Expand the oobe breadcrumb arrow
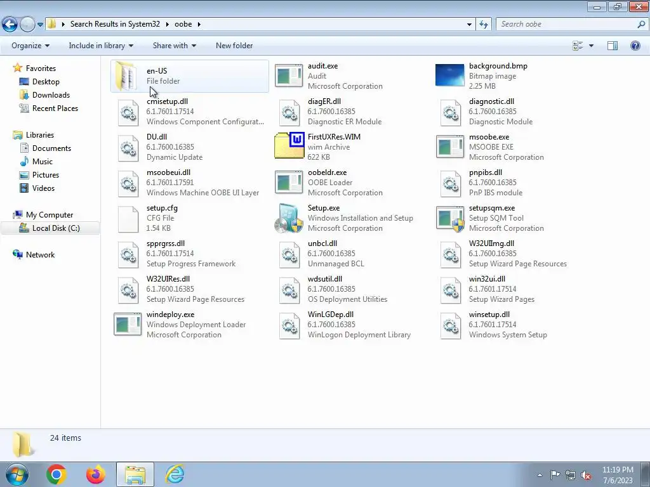The width and height of the screenshot is (650, 487). point(199,24)
